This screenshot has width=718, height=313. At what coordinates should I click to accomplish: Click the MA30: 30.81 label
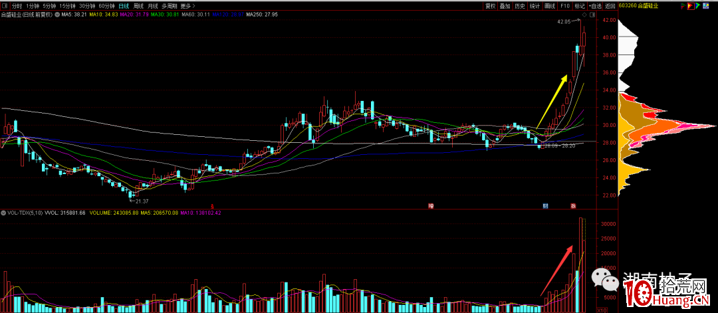(166, 15)
